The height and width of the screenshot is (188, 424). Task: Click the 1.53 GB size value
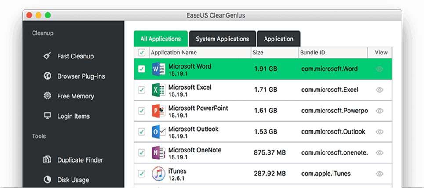[x=265, y=132]
